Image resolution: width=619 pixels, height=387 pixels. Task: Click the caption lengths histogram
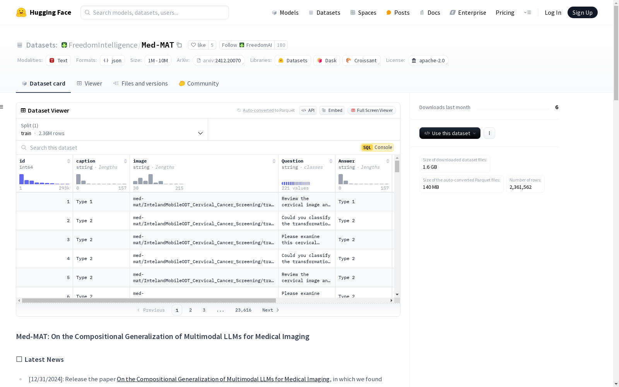point(101,179)
